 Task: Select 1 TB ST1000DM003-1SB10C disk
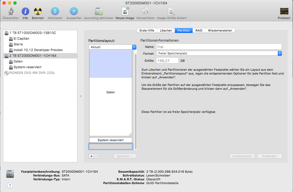coord(32,33)
